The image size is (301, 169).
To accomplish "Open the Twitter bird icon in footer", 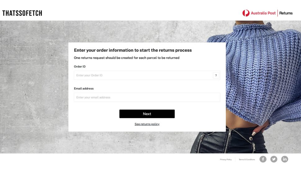I will [x=274, y=159].
